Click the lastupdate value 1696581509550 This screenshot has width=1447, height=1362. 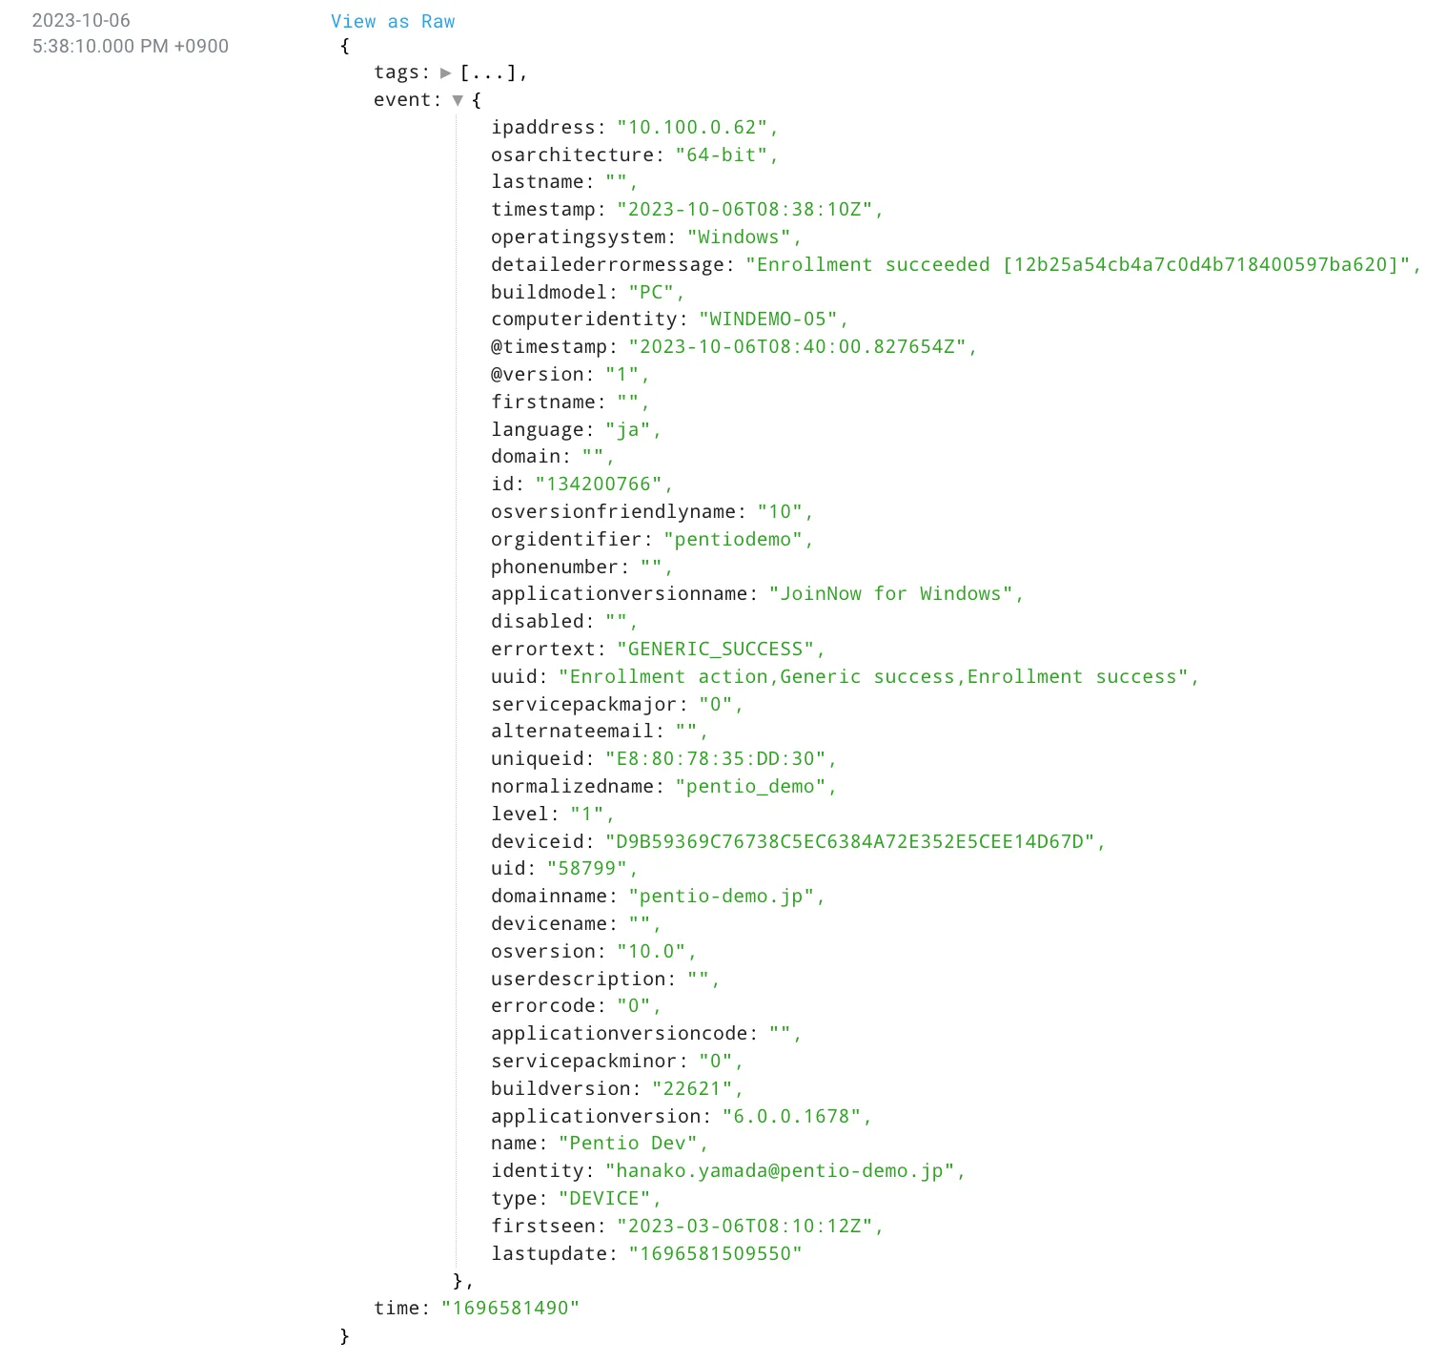[x=715, y=1254]
